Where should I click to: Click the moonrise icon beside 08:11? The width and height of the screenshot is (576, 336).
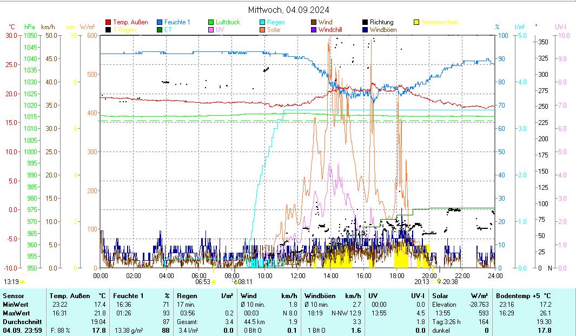(236, 282)
